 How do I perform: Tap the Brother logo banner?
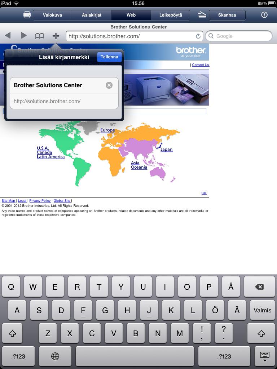[x=191, y=52]
